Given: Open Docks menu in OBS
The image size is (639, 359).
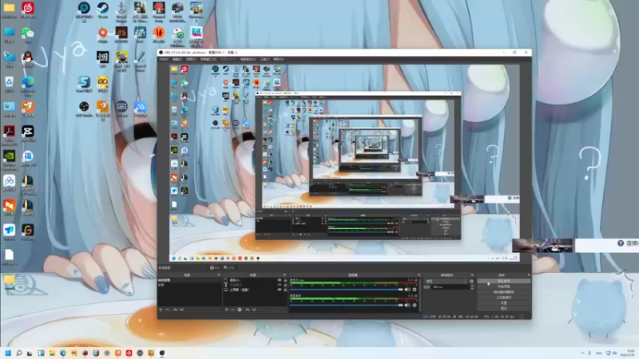Looking at the screenshot, I should (208, 59).
